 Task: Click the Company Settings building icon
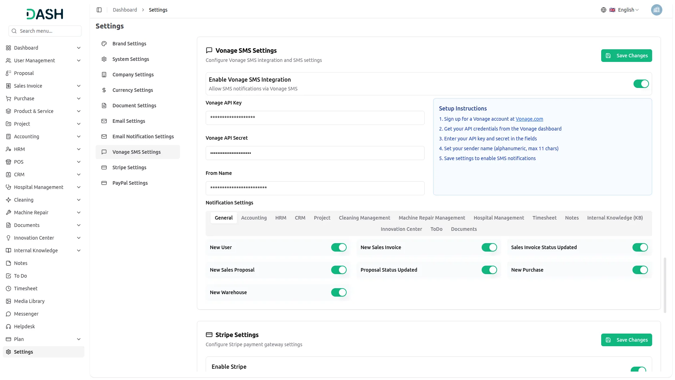tap(104, 75)
